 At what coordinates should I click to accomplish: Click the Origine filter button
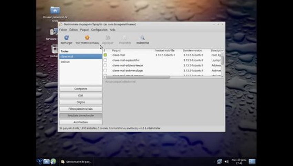point(81,102)
